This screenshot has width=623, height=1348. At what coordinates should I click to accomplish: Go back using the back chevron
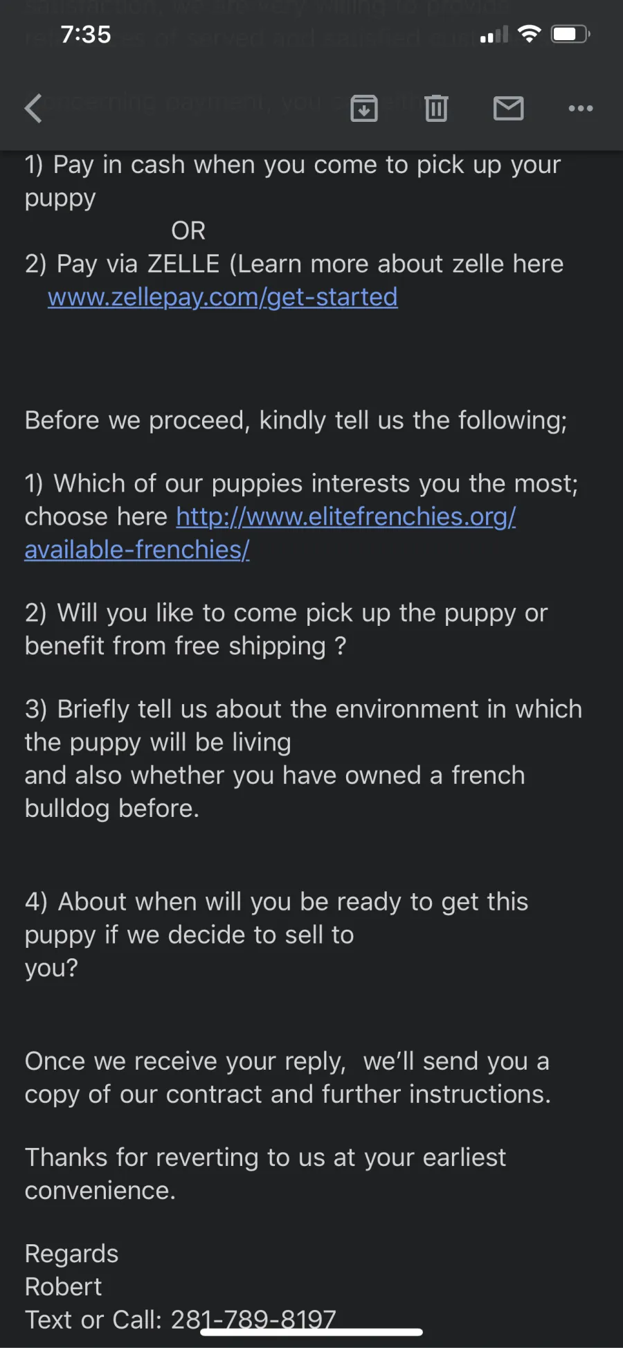click(33, 108)
